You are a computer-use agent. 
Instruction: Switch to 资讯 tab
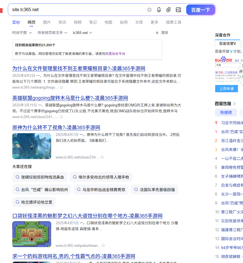[x=62, y=22]
